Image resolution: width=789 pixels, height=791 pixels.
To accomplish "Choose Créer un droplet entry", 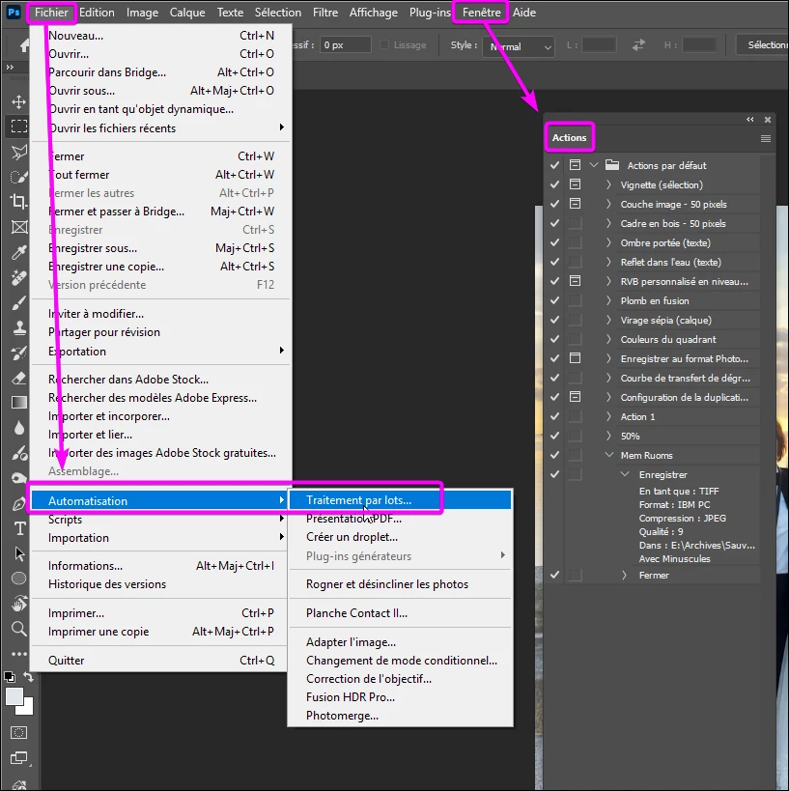I will (400, 537).
